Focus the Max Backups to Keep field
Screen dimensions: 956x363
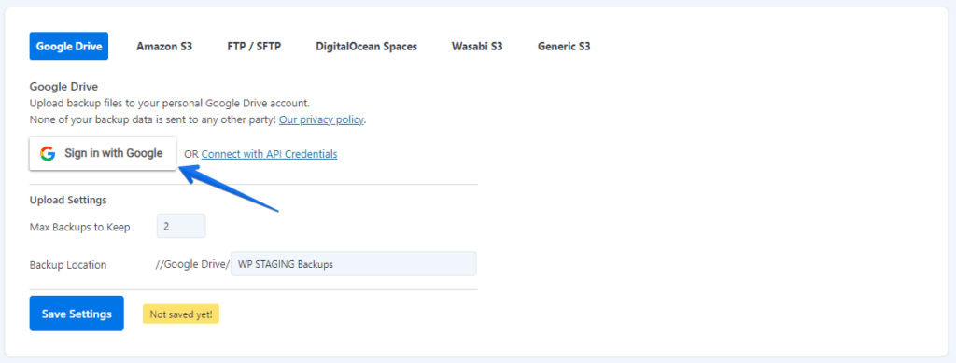coord(181,226)
